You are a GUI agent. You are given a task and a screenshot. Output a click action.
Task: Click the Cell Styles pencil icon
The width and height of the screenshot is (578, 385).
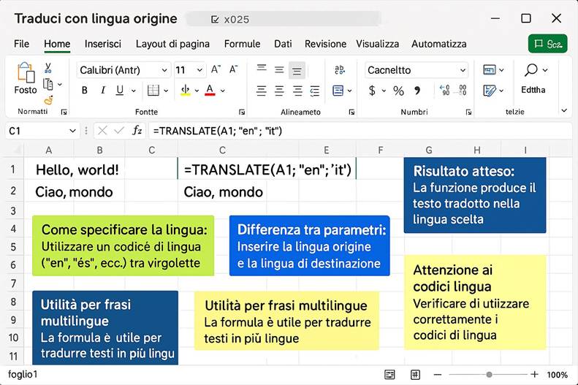tap(490, 91)
